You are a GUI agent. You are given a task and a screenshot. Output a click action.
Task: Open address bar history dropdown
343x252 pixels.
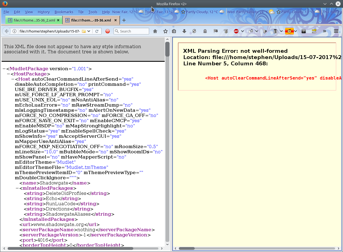tap(89, 31)
